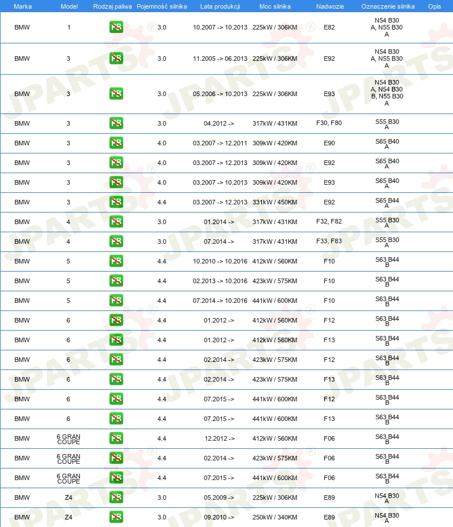The image size is (453, 527).
Task: Select the 05.2006 -> 10.2013 date cell
Action: tap(220, 94)
